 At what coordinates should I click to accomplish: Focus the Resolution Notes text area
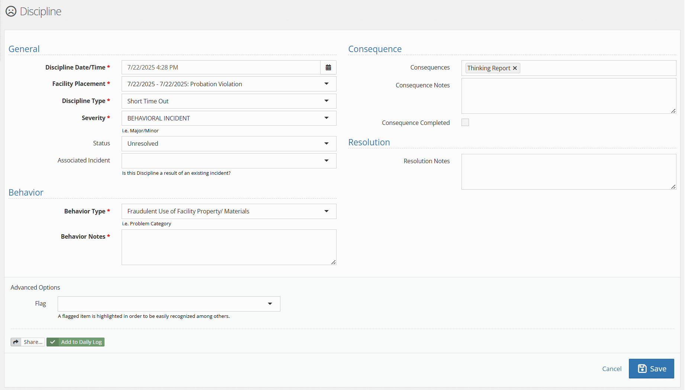pyautogui.click(x=569, y=172)
